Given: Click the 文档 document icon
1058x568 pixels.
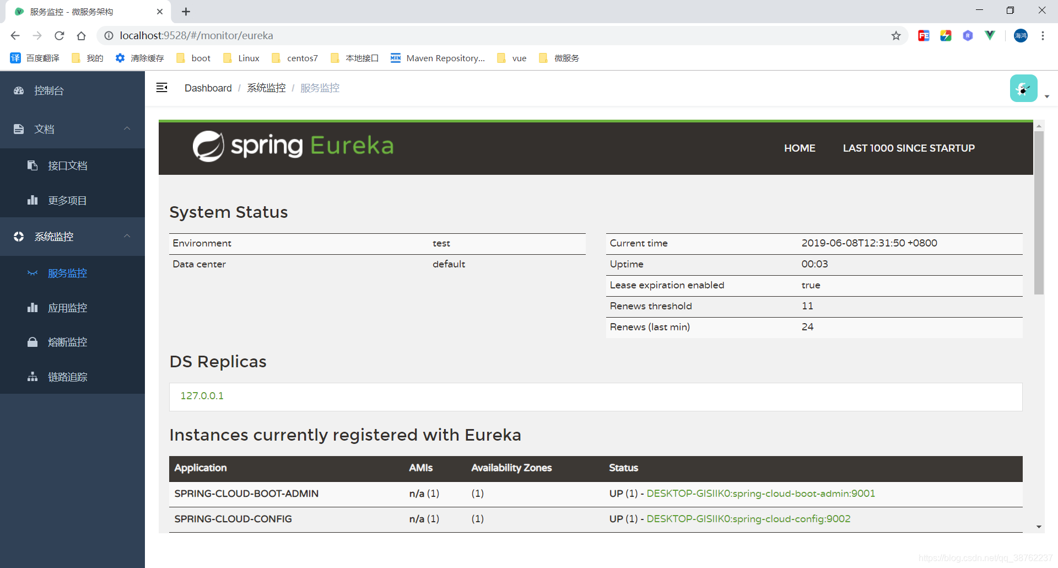Looking at the screenshot, I should (19, 129).
